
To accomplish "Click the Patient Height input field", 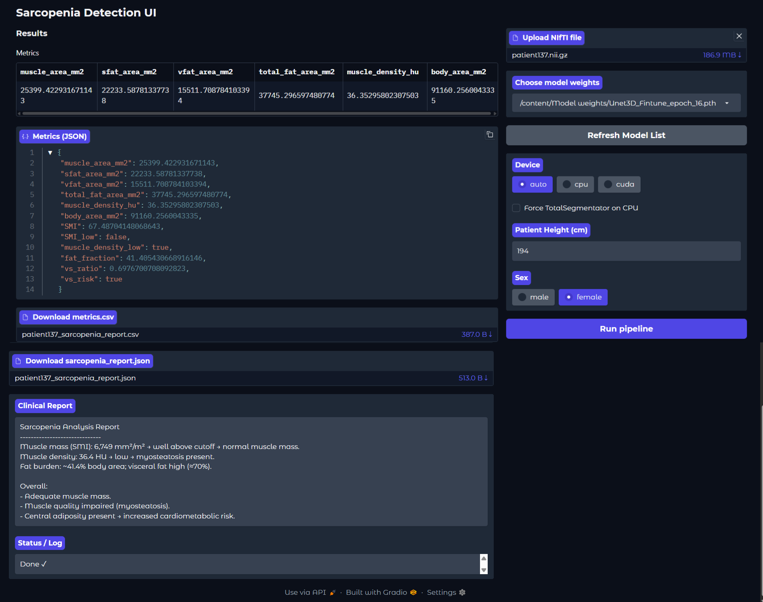I will (x=626, y=251).
